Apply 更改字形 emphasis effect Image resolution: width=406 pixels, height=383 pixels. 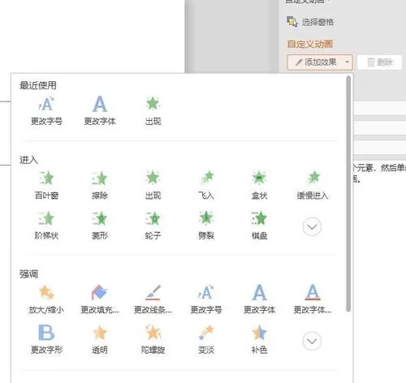(x=46, y=339)
